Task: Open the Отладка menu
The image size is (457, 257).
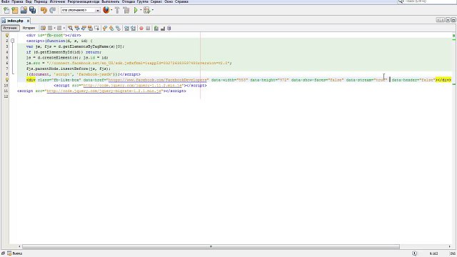Action: [129, 1]
